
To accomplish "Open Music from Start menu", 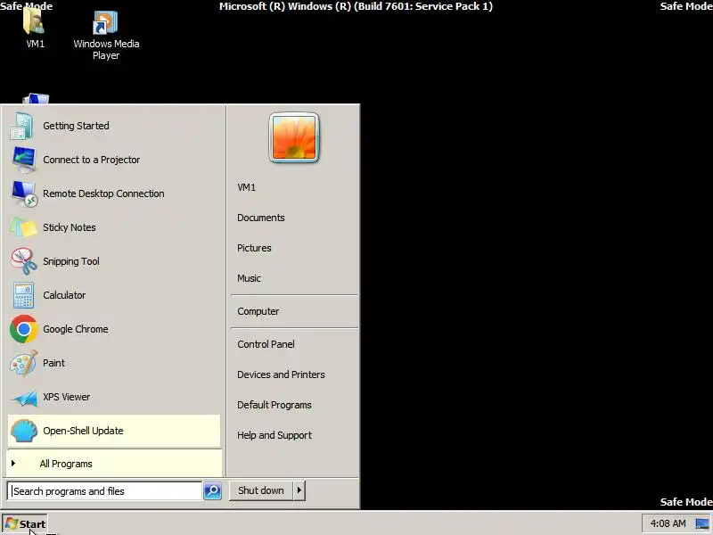I will (x=249, y=278).
